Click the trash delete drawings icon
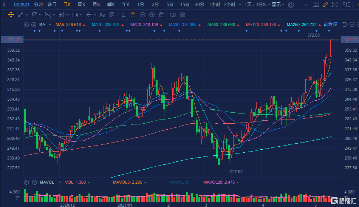Image resolution: width=359 pixels, height=207 pixels. 161,15
